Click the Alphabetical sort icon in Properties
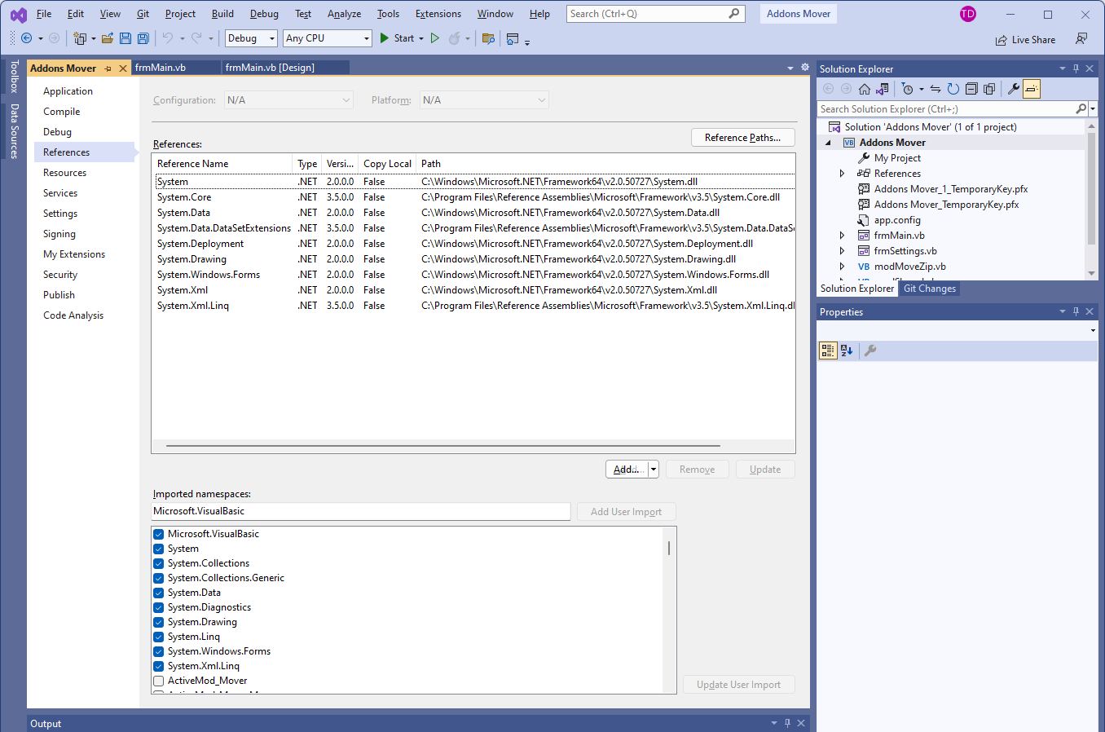 (847, 351)
